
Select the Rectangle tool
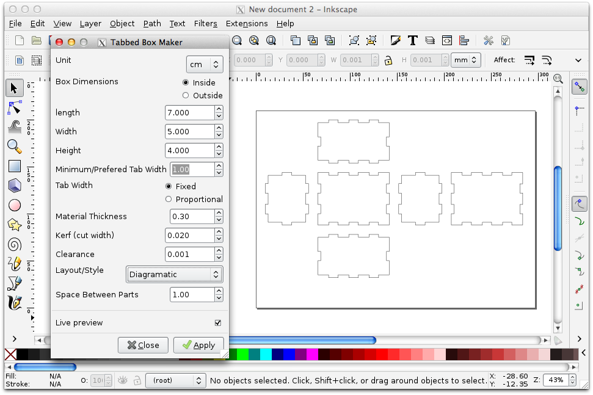(15, 165)
